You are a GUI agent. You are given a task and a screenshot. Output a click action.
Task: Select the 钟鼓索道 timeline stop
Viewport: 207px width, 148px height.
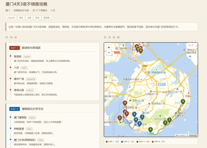pos(19,129)
